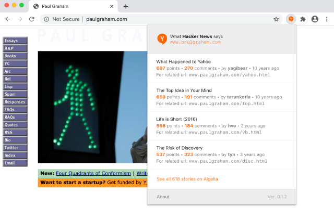Click the Hacker News Y logo in popup

coord(162,39)
